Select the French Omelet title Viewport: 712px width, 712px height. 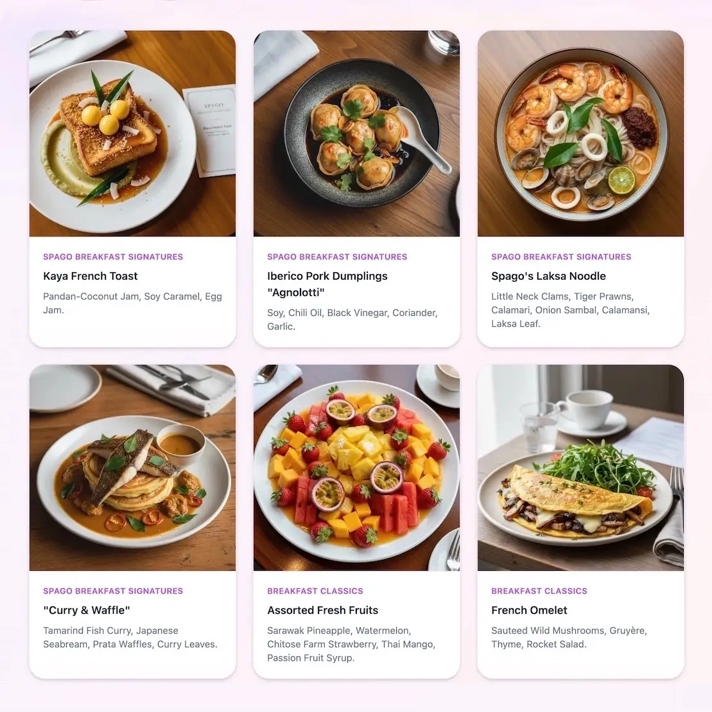click(x=529, y=611)
